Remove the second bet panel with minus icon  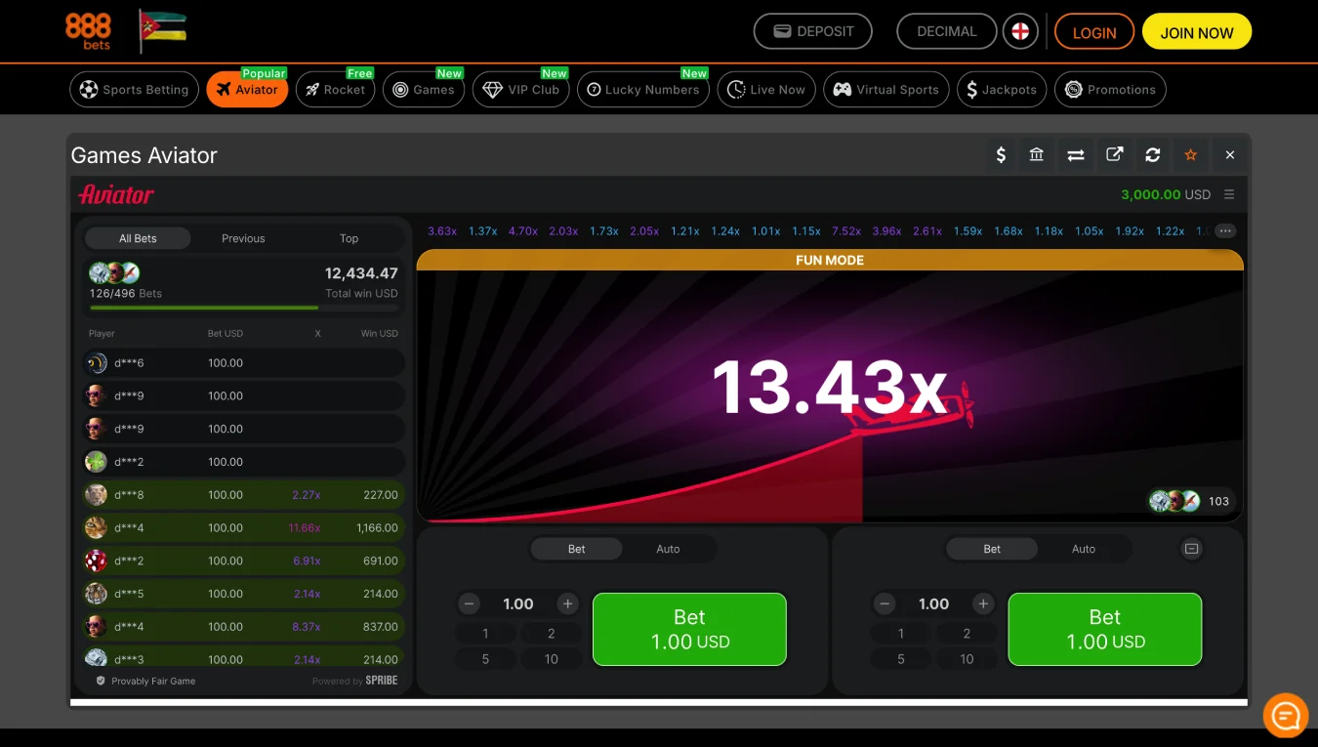click(1191, 549)
